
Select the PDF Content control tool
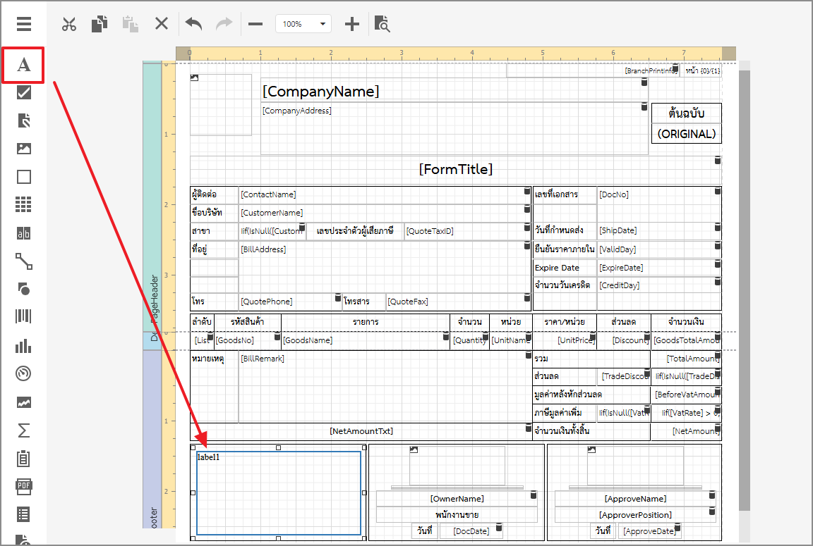tap(24, 486)
